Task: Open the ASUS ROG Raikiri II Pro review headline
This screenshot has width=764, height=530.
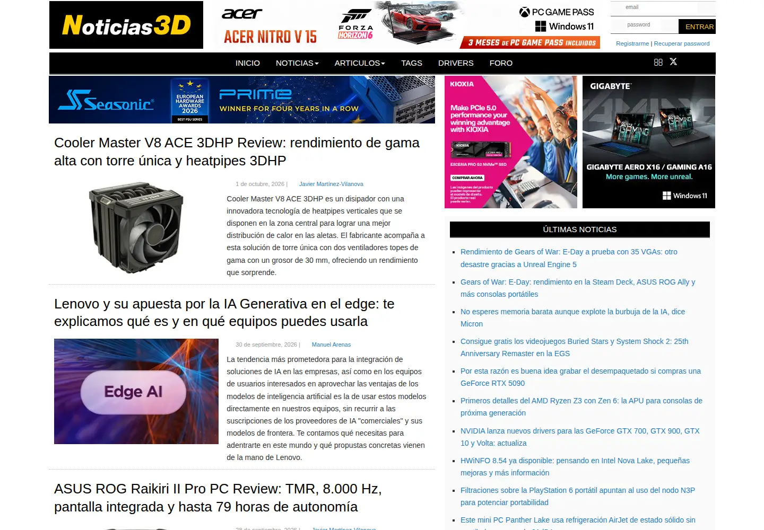Action: click(x=218, y=498)
